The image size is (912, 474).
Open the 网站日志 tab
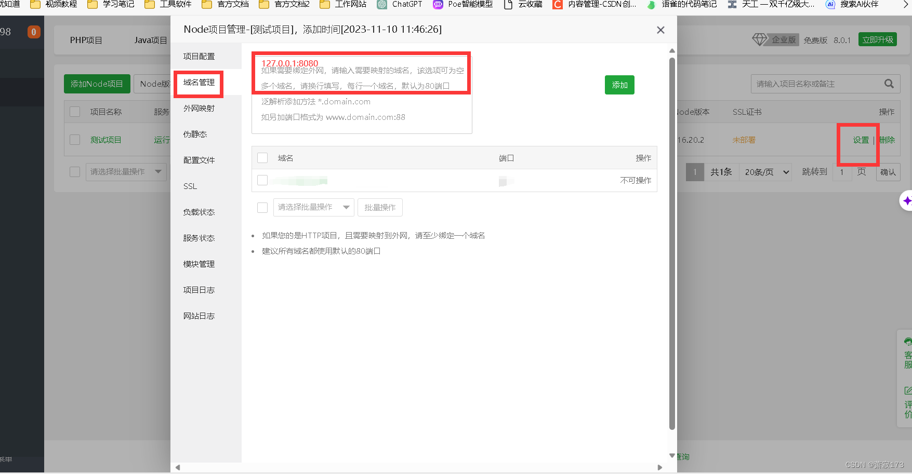point(206,316)
